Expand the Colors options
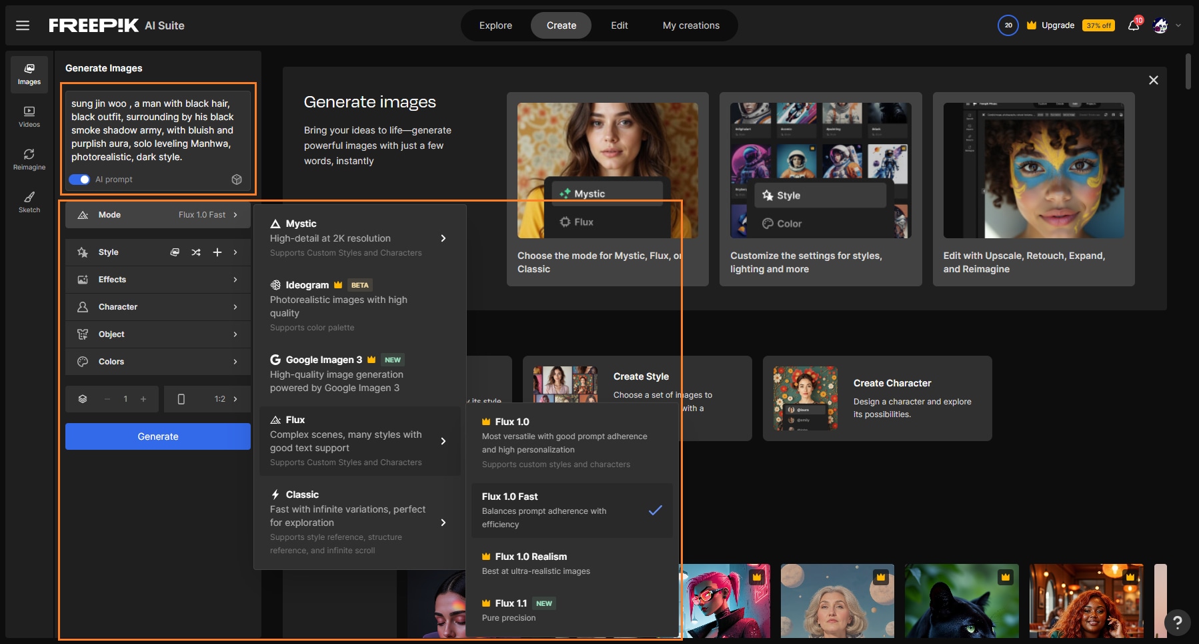Viewport: 1199px width, 644px height. click(x=158, y=362)
